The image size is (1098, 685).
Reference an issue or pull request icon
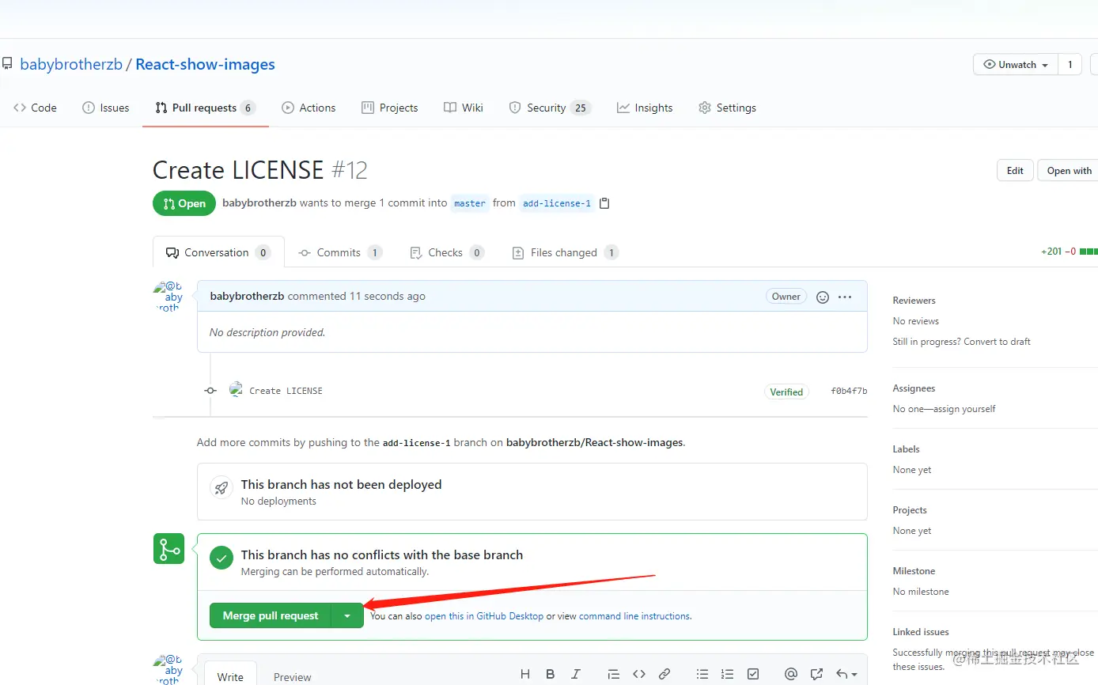point(816,674)
